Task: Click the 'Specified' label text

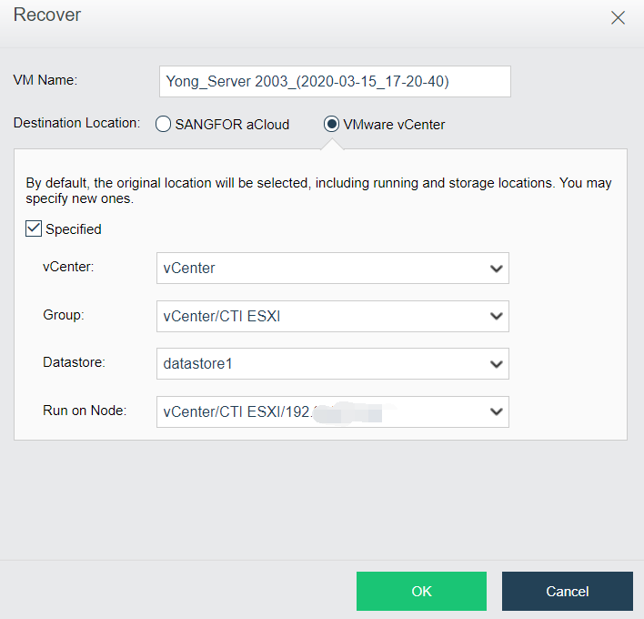Action: [74, 229]
